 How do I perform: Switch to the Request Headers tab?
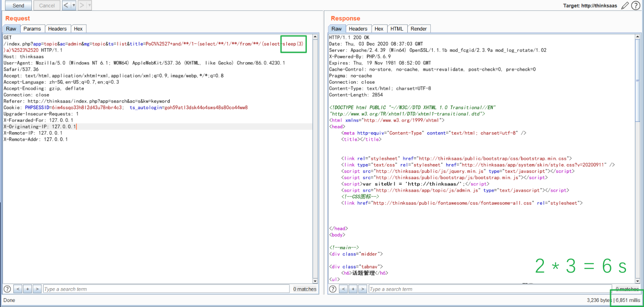click(57, 29)
